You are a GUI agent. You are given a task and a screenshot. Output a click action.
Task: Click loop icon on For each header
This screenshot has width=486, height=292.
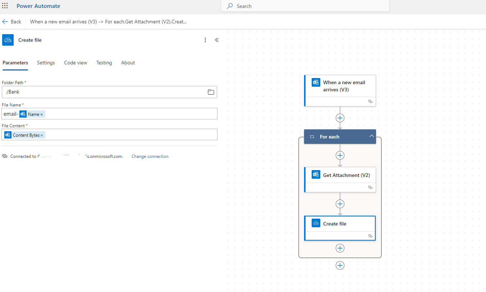click(312, 137)
